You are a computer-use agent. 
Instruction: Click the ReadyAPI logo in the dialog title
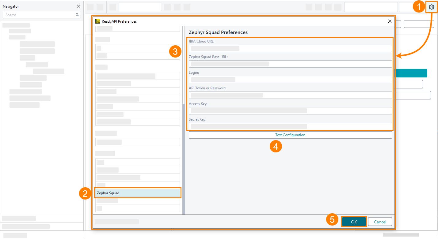(98, 21)
